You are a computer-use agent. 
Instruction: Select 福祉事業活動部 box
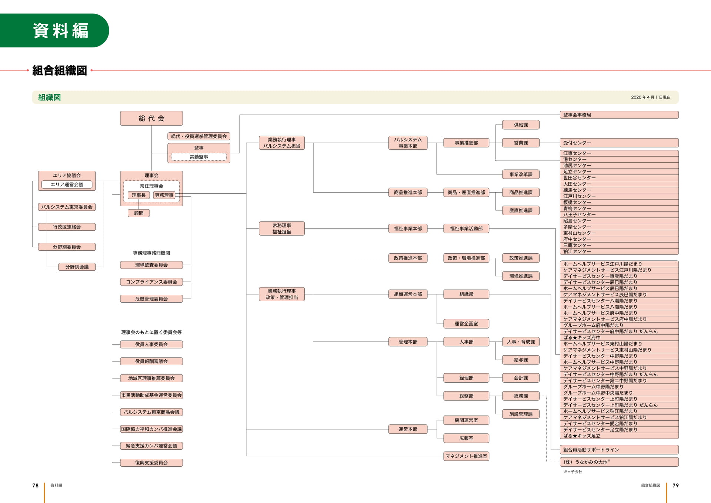click(x=466, y=229)
